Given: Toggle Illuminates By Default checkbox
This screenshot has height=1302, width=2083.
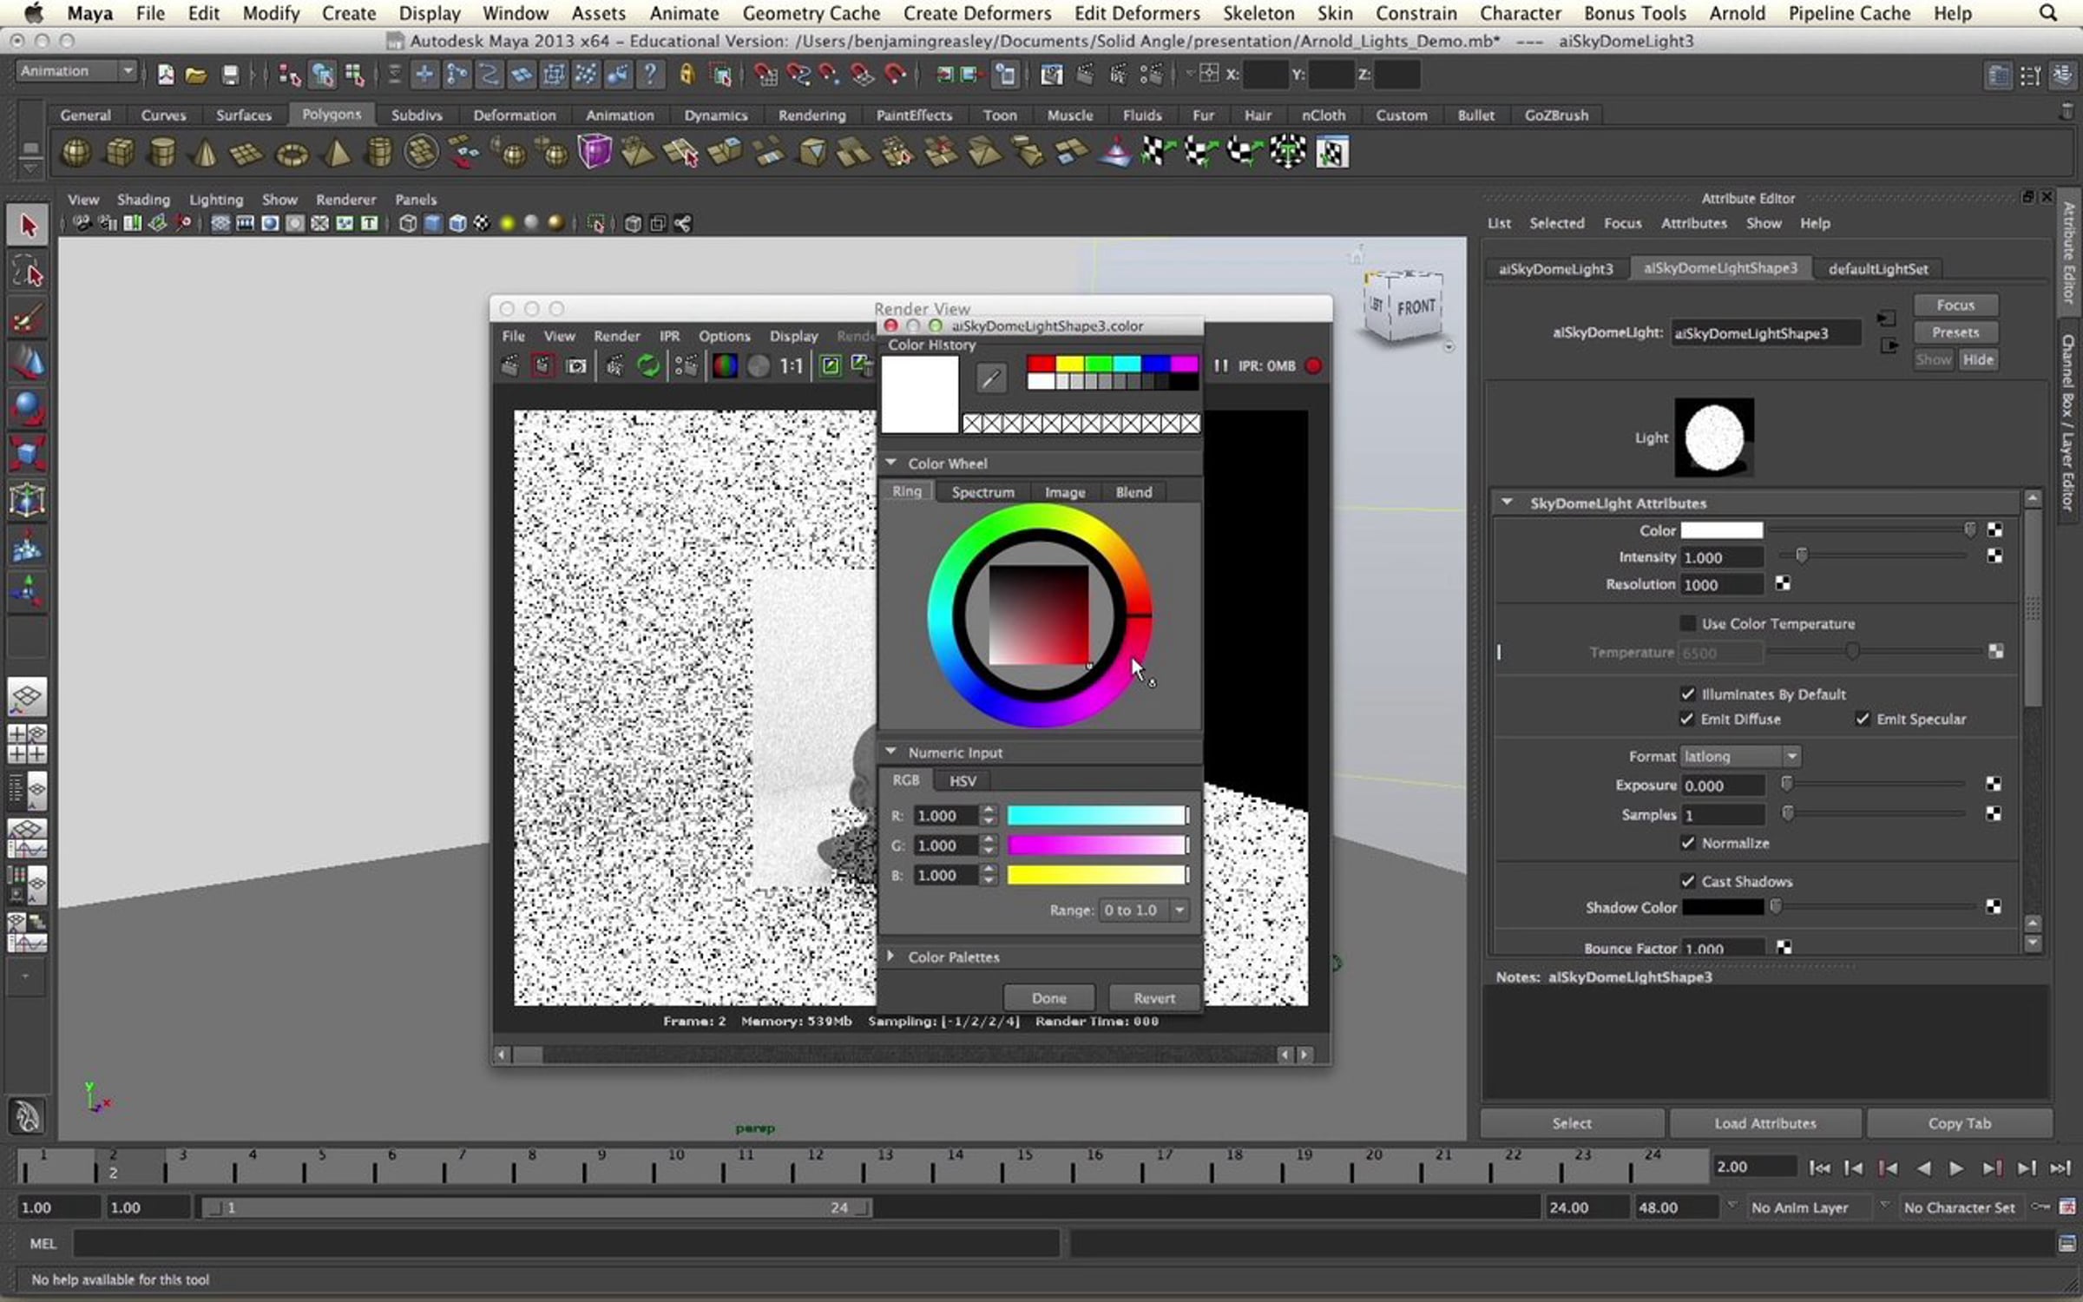Looking at the screenshot, I should (1687, 694).
